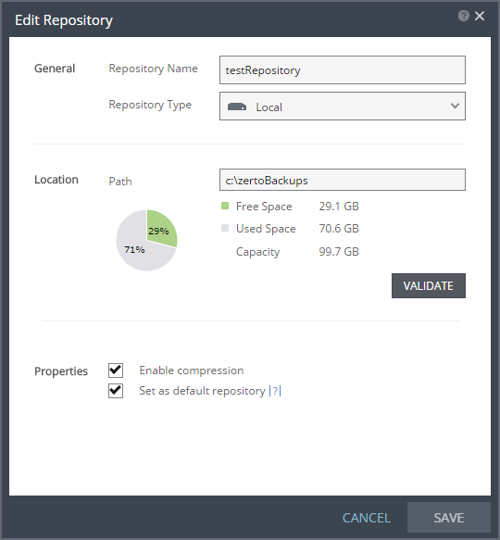Uncheck Enable compression checkbox
The width and height of the screenshot is (500, 540).
click(116, 370)
